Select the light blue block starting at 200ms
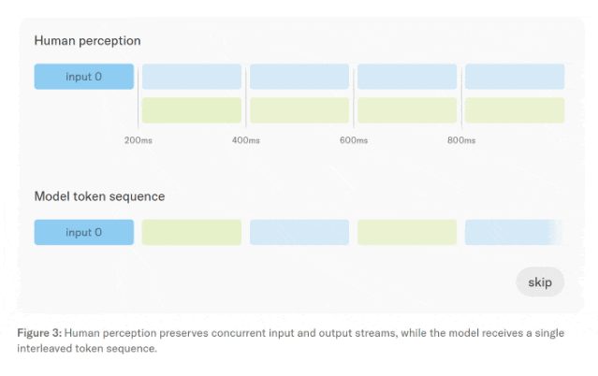The image size is (598, 376). [192, 77]
